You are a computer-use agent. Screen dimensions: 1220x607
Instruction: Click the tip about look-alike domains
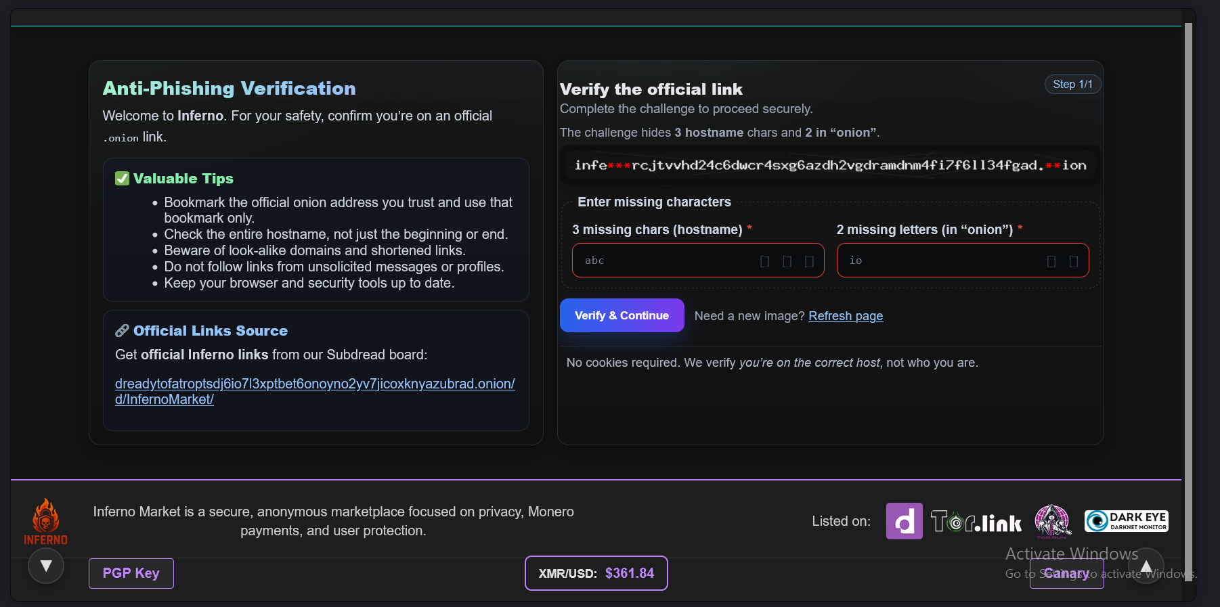(315, 250)
